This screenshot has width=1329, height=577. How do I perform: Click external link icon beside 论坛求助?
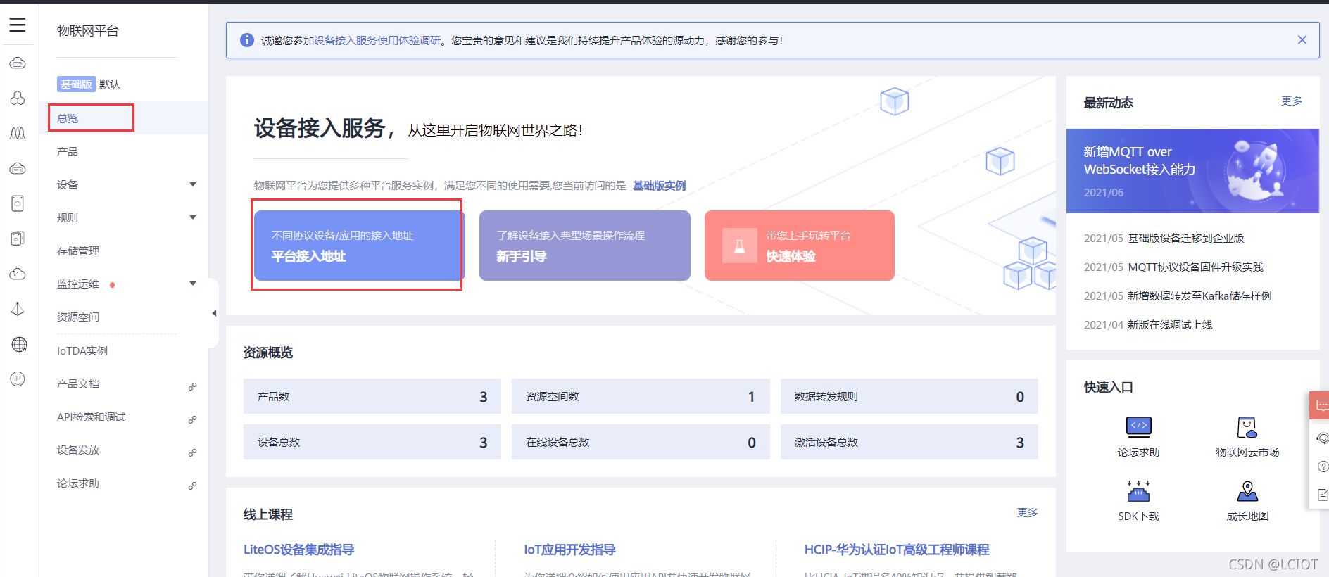(x=192, y=486)
